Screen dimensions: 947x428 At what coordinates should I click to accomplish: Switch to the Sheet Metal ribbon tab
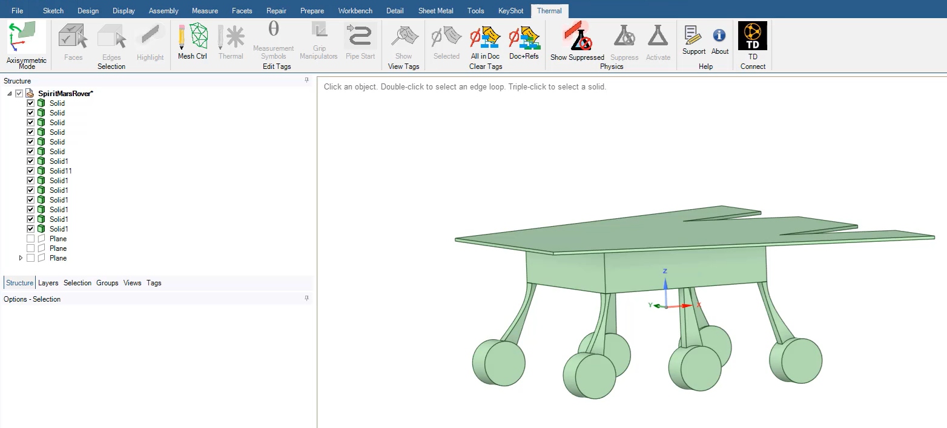(436, 11)
